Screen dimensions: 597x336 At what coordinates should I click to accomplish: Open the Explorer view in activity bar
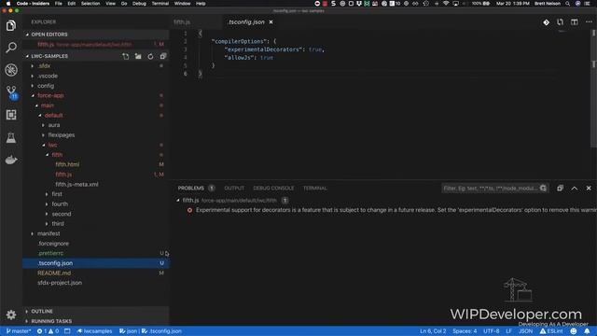(x=11, y=25)
